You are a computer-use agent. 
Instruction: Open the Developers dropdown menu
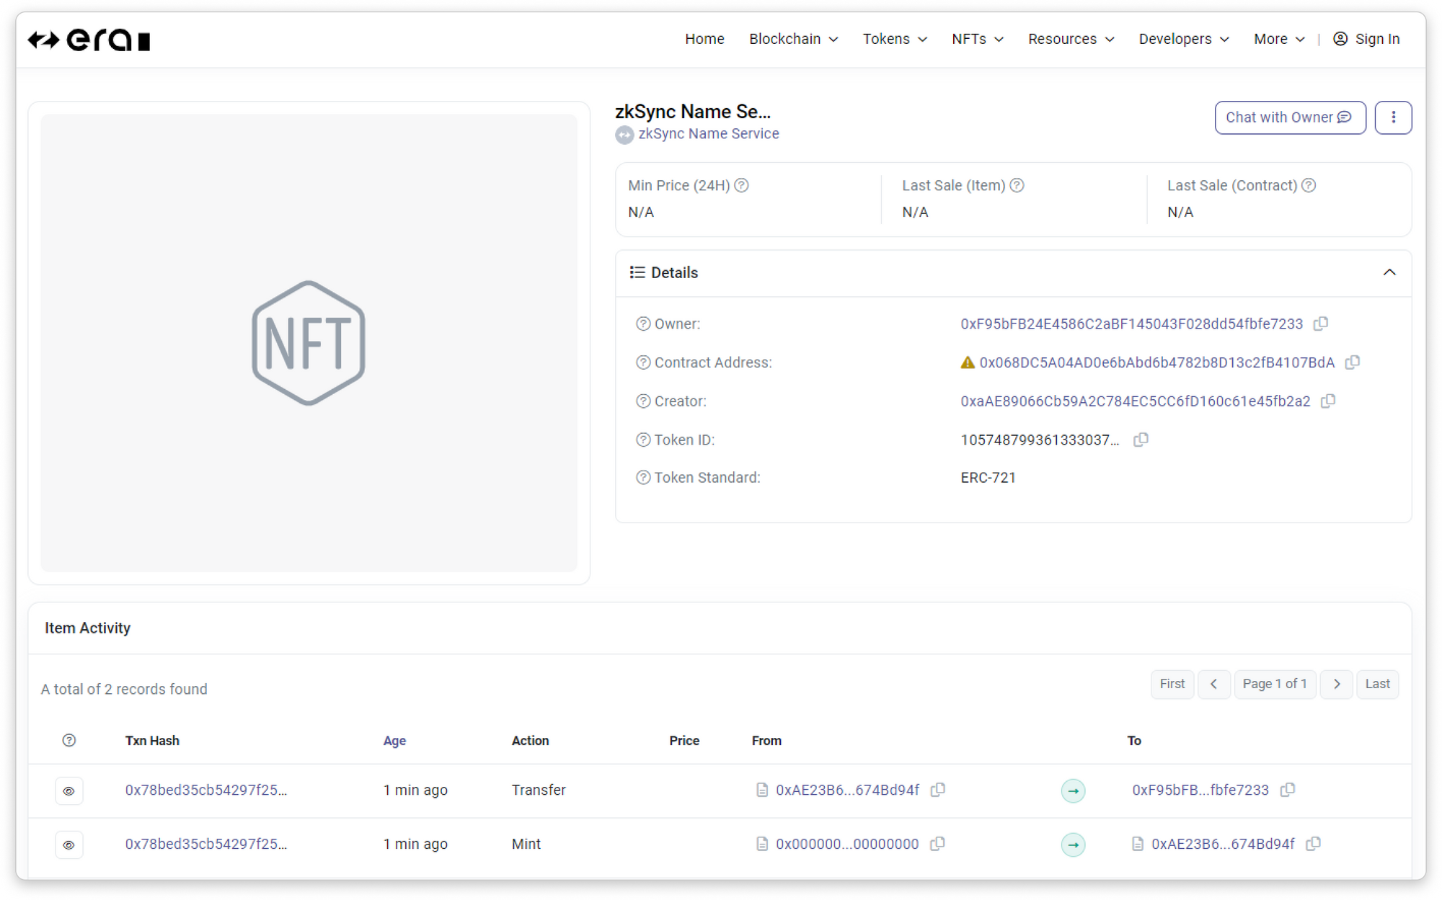pos(1183,39)
